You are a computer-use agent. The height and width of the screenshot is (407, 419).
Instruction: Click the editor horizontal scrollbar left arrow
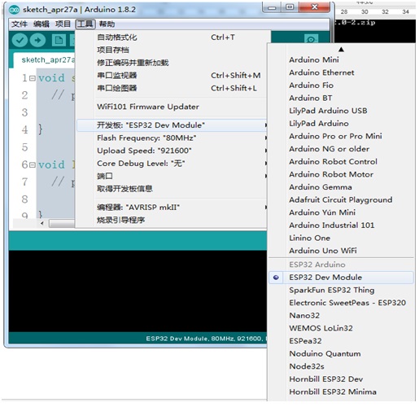point(42,223)
